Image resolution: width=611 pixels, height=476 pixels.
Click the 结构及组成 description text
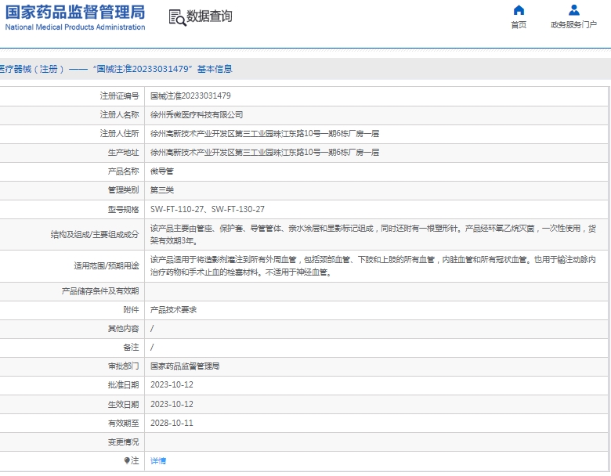[373, 235]
